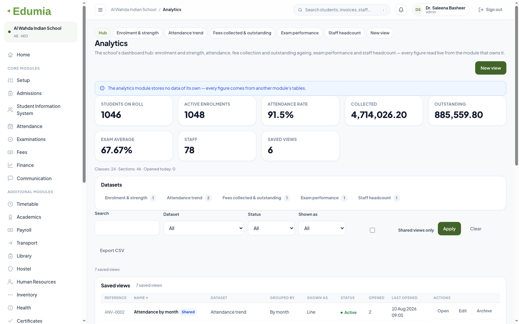The image size is (519, 324).
Task: Open the notifications bell
Action: pyautogui.click(x=401, y=10)
